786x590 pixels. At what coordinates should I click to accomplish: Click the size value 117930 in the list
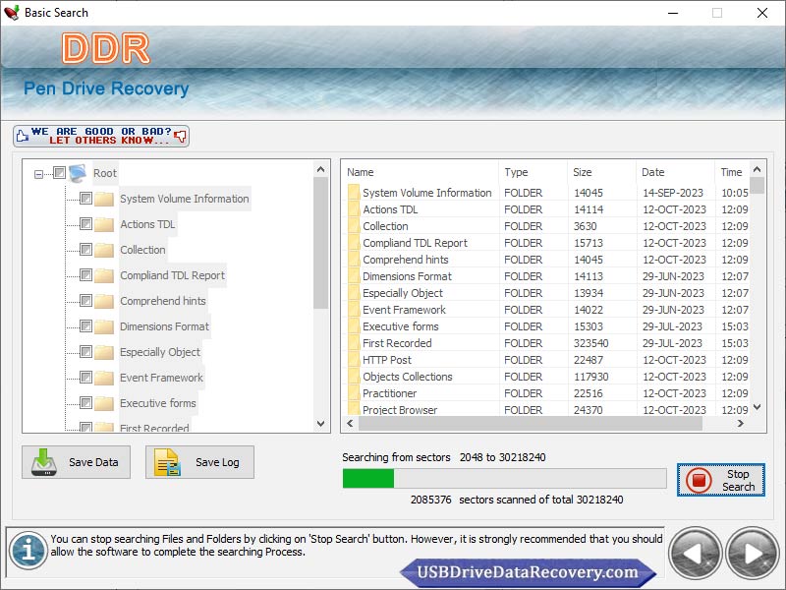(x=591, y=377)
